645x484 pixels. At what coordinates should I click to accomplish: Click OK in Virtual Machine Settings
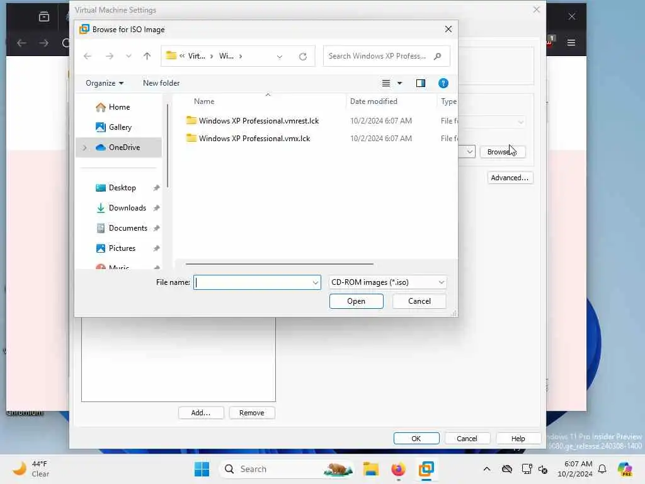pos(416,439)
